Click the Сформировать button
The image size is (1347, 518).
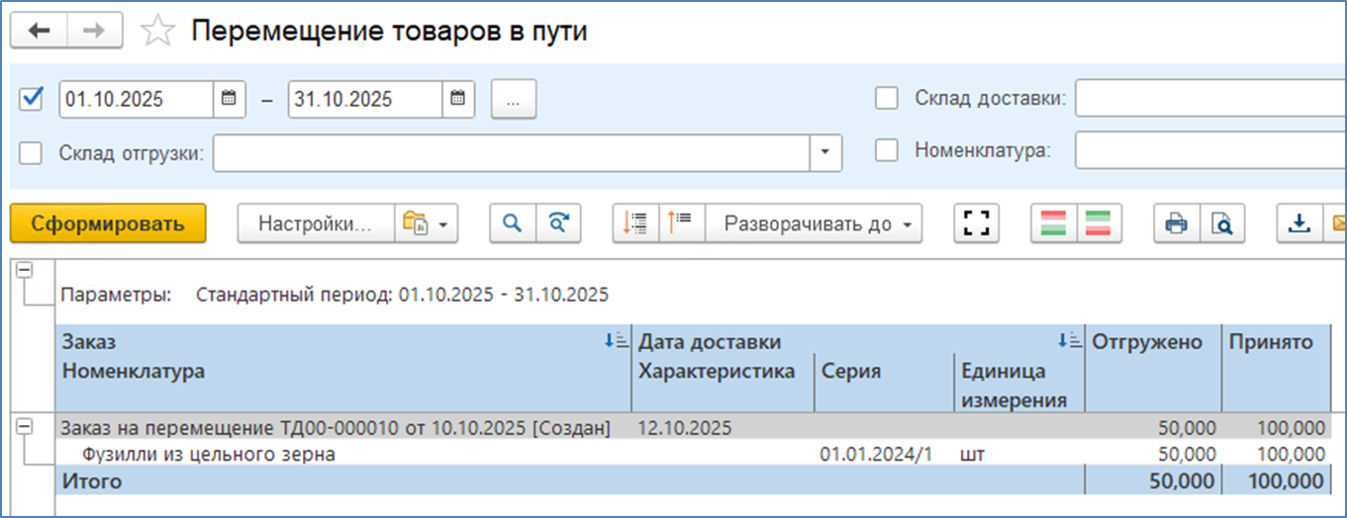coord(108,223)
